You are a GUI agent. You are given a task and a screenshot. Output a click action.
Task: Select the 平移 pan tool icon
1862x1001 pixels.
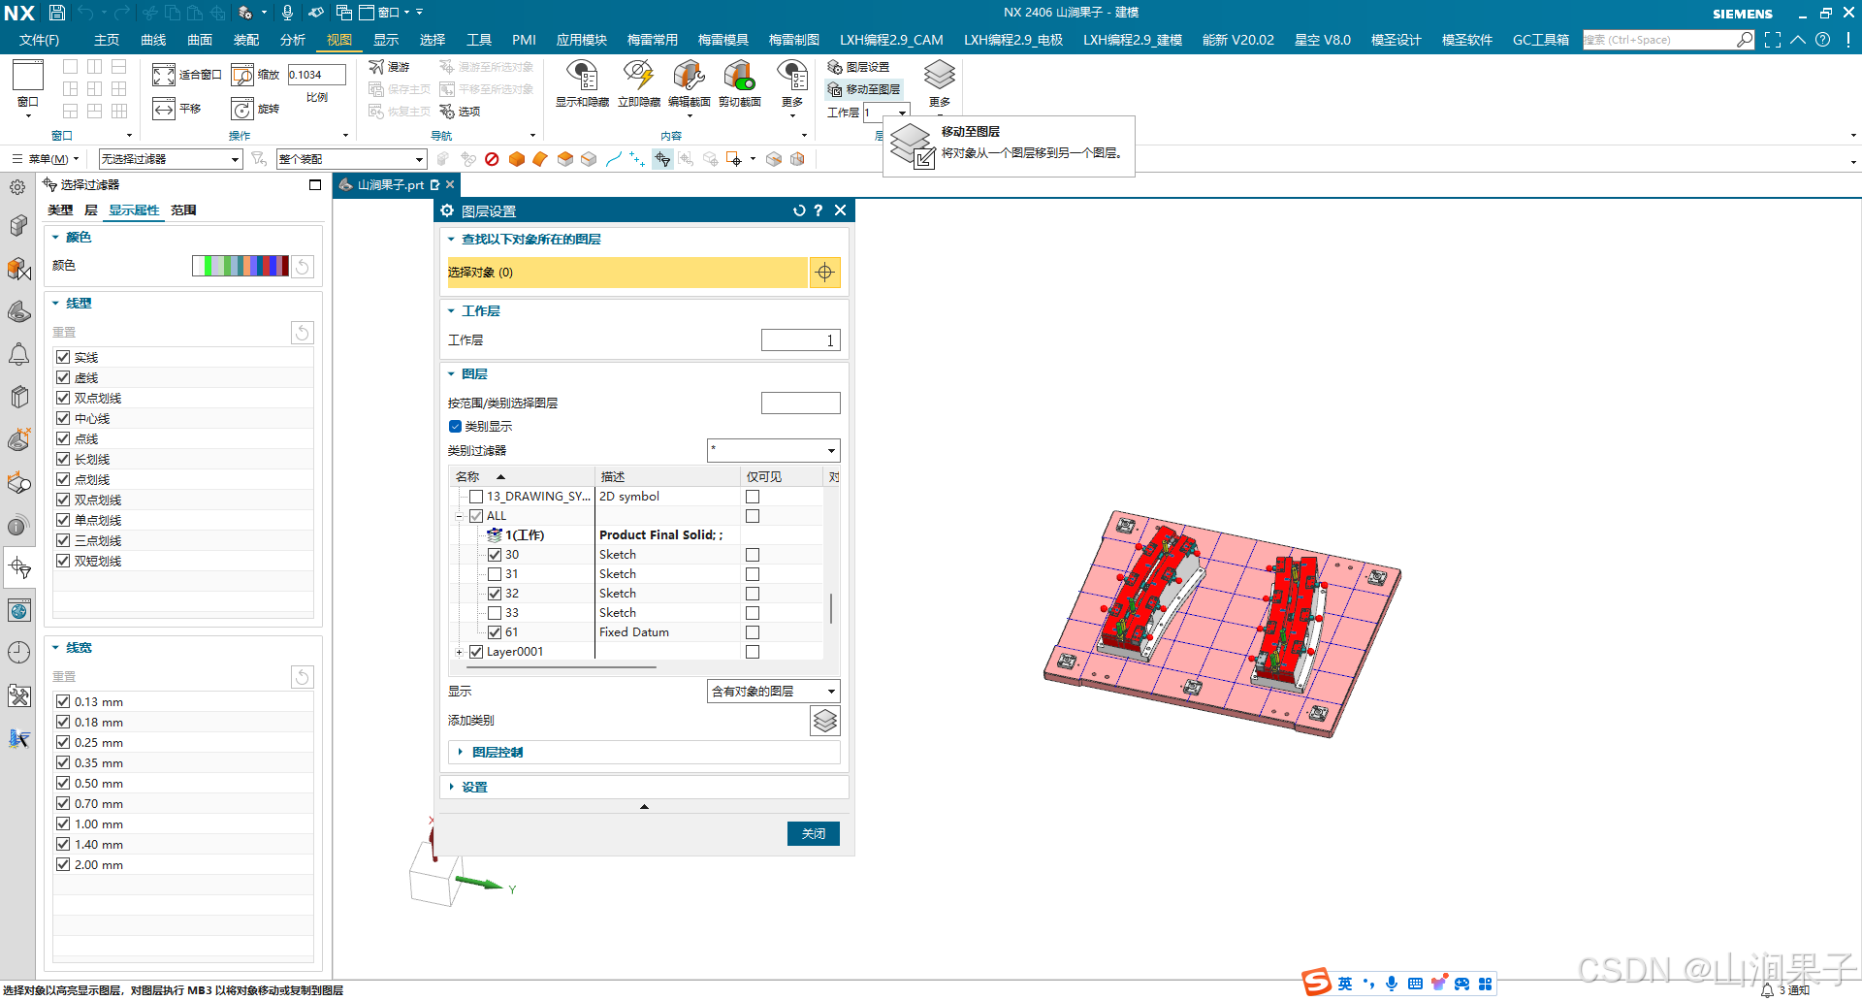(164, 109)
